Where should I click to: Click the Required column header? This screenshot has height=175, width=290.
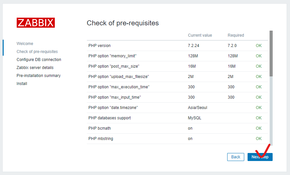(x=236, y=35)
